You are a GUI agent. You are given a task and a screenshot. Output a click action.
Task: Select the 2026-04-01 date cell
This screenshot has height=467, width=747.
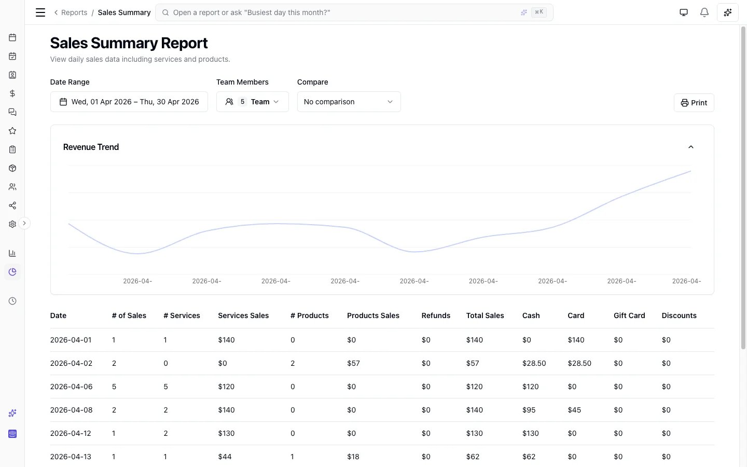tap(71, 340)
